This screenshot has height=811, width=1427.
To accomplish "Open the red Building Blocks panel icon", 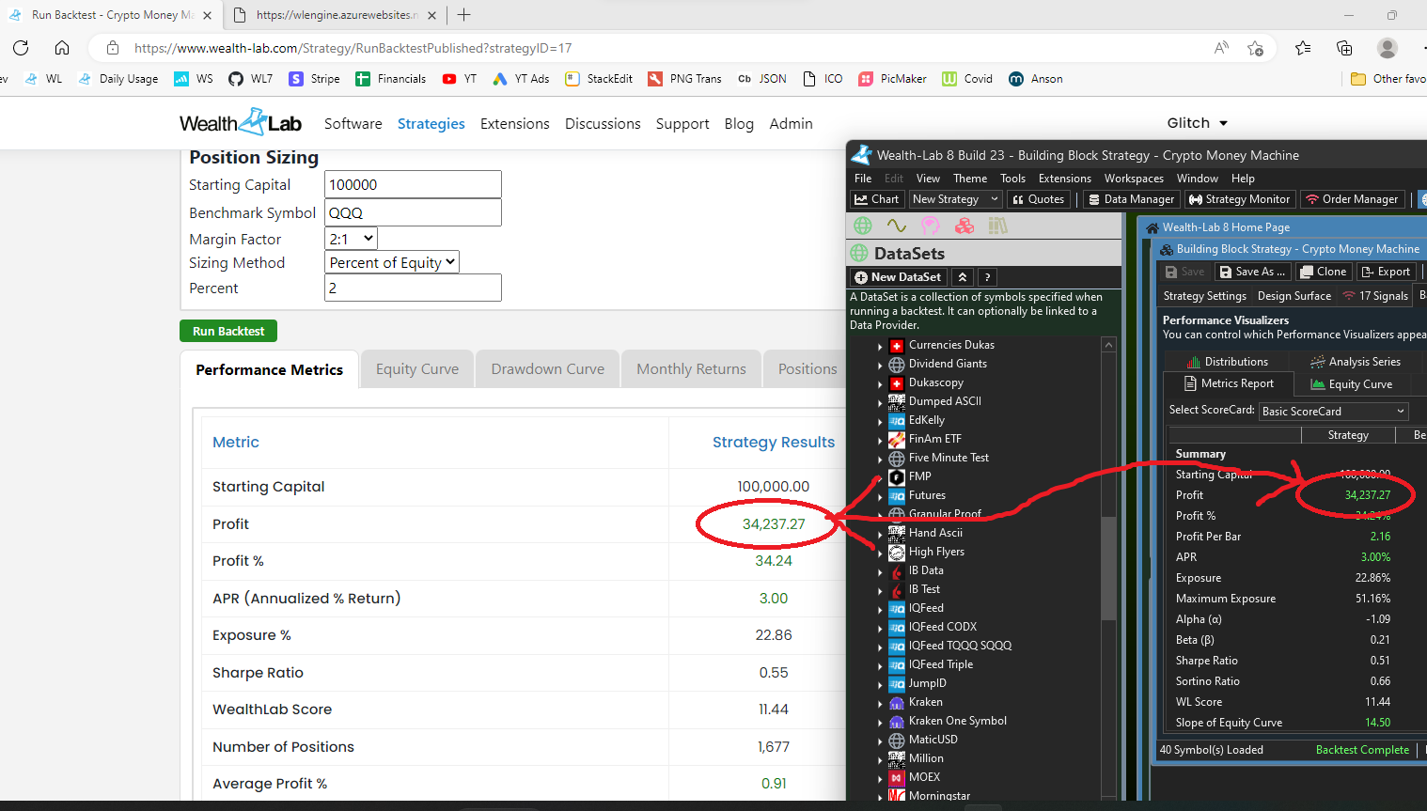I will [x=964, y=226].
